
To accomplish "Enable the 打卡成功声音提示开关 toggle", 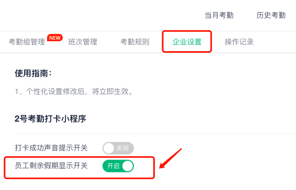I will click(x=118, y=148).
